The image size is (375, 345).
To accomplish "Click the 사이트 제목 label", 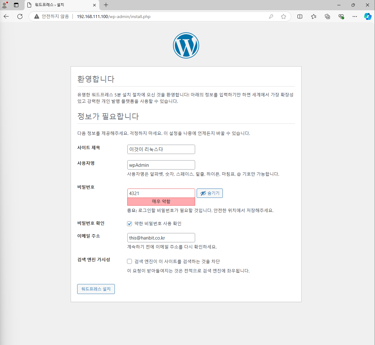I will pyautogui.click(x=89, y=148).
